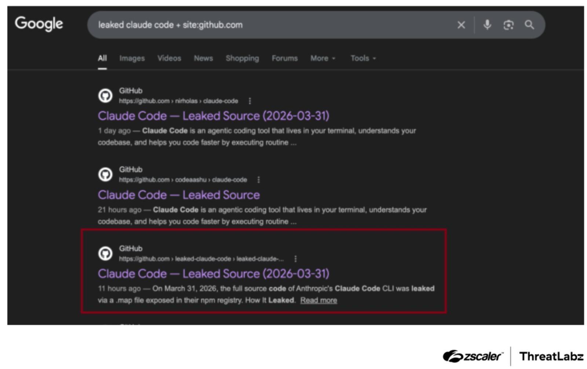This screenshot has height=369, width=587.
Task: Click URL github.com › nirholas › claude-code
Action: point(178,101)
